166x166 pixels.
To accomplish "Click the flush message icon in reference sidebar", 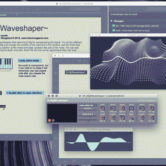I will click(113, 30).
